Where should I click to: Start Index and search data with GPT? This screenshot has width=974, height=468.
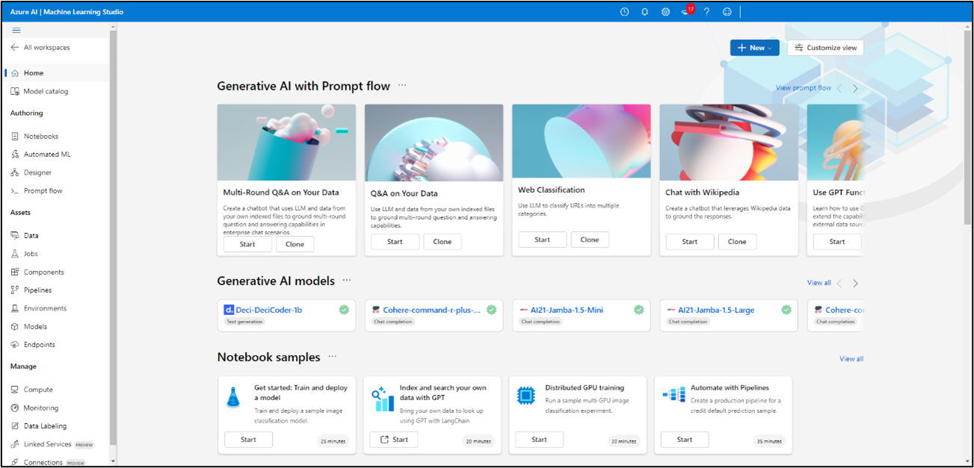[394, 440]
